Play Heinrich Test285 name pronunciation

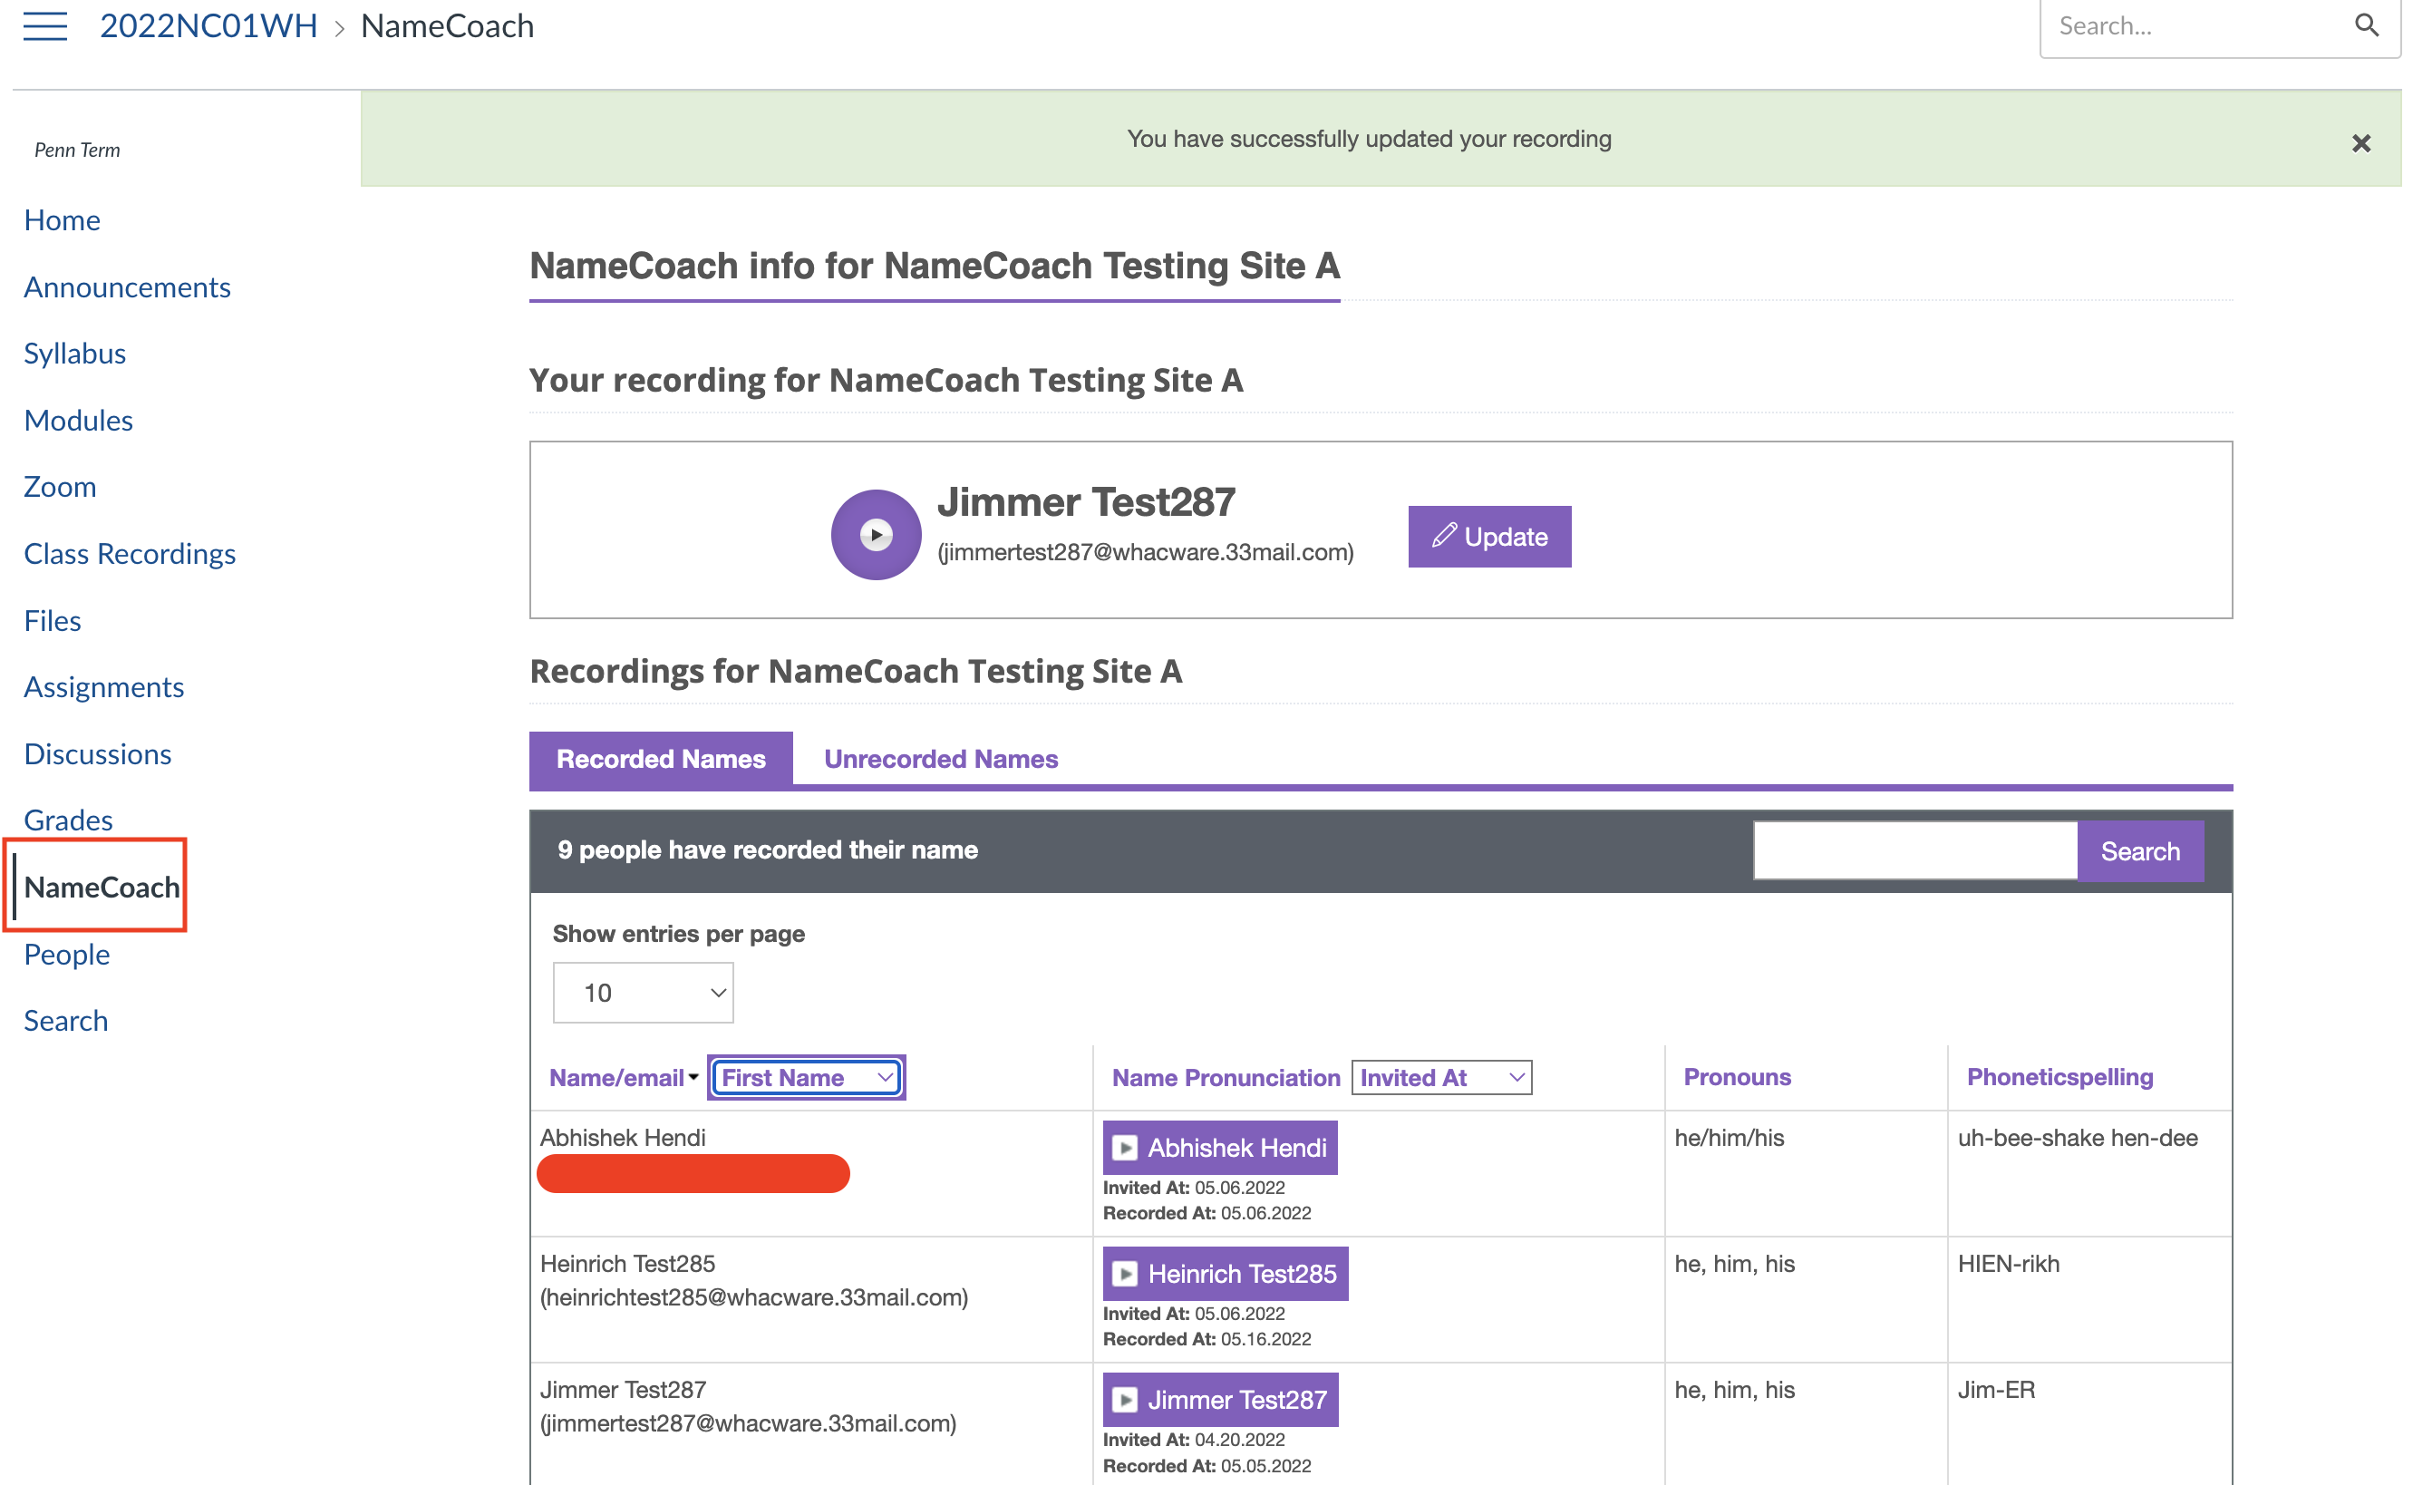pyautogui.click(x=1224, y=1274)
